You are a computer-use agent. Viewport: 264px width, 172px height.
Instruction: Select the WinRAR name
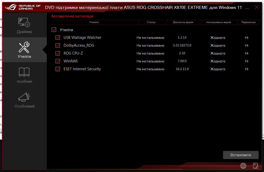coord(70,61)
